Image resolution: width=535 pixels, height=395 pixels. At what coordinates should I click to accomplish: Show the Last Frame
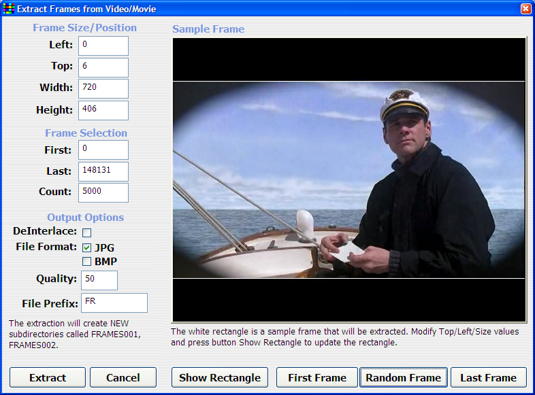(x=488, y=377)
